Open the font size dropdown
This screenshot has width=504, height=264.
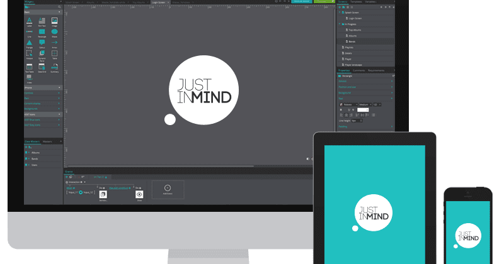pos(377,104)
